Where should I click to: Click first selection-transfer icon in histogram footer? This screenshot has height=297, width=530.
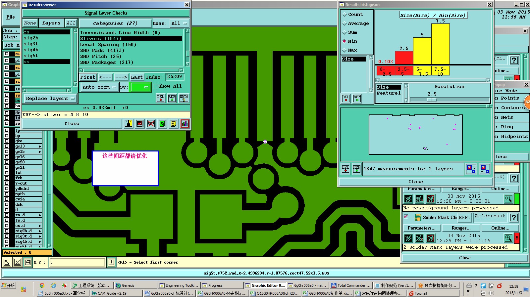click(x=471, y=169)
